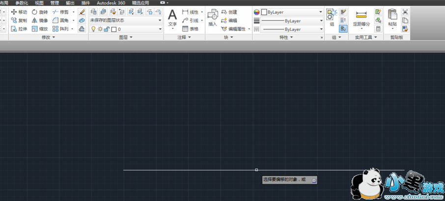The height and width of the screenshot is (201, 445).
Task: Click the 镜像 (Mirror) tool
Action: point(40,21)
